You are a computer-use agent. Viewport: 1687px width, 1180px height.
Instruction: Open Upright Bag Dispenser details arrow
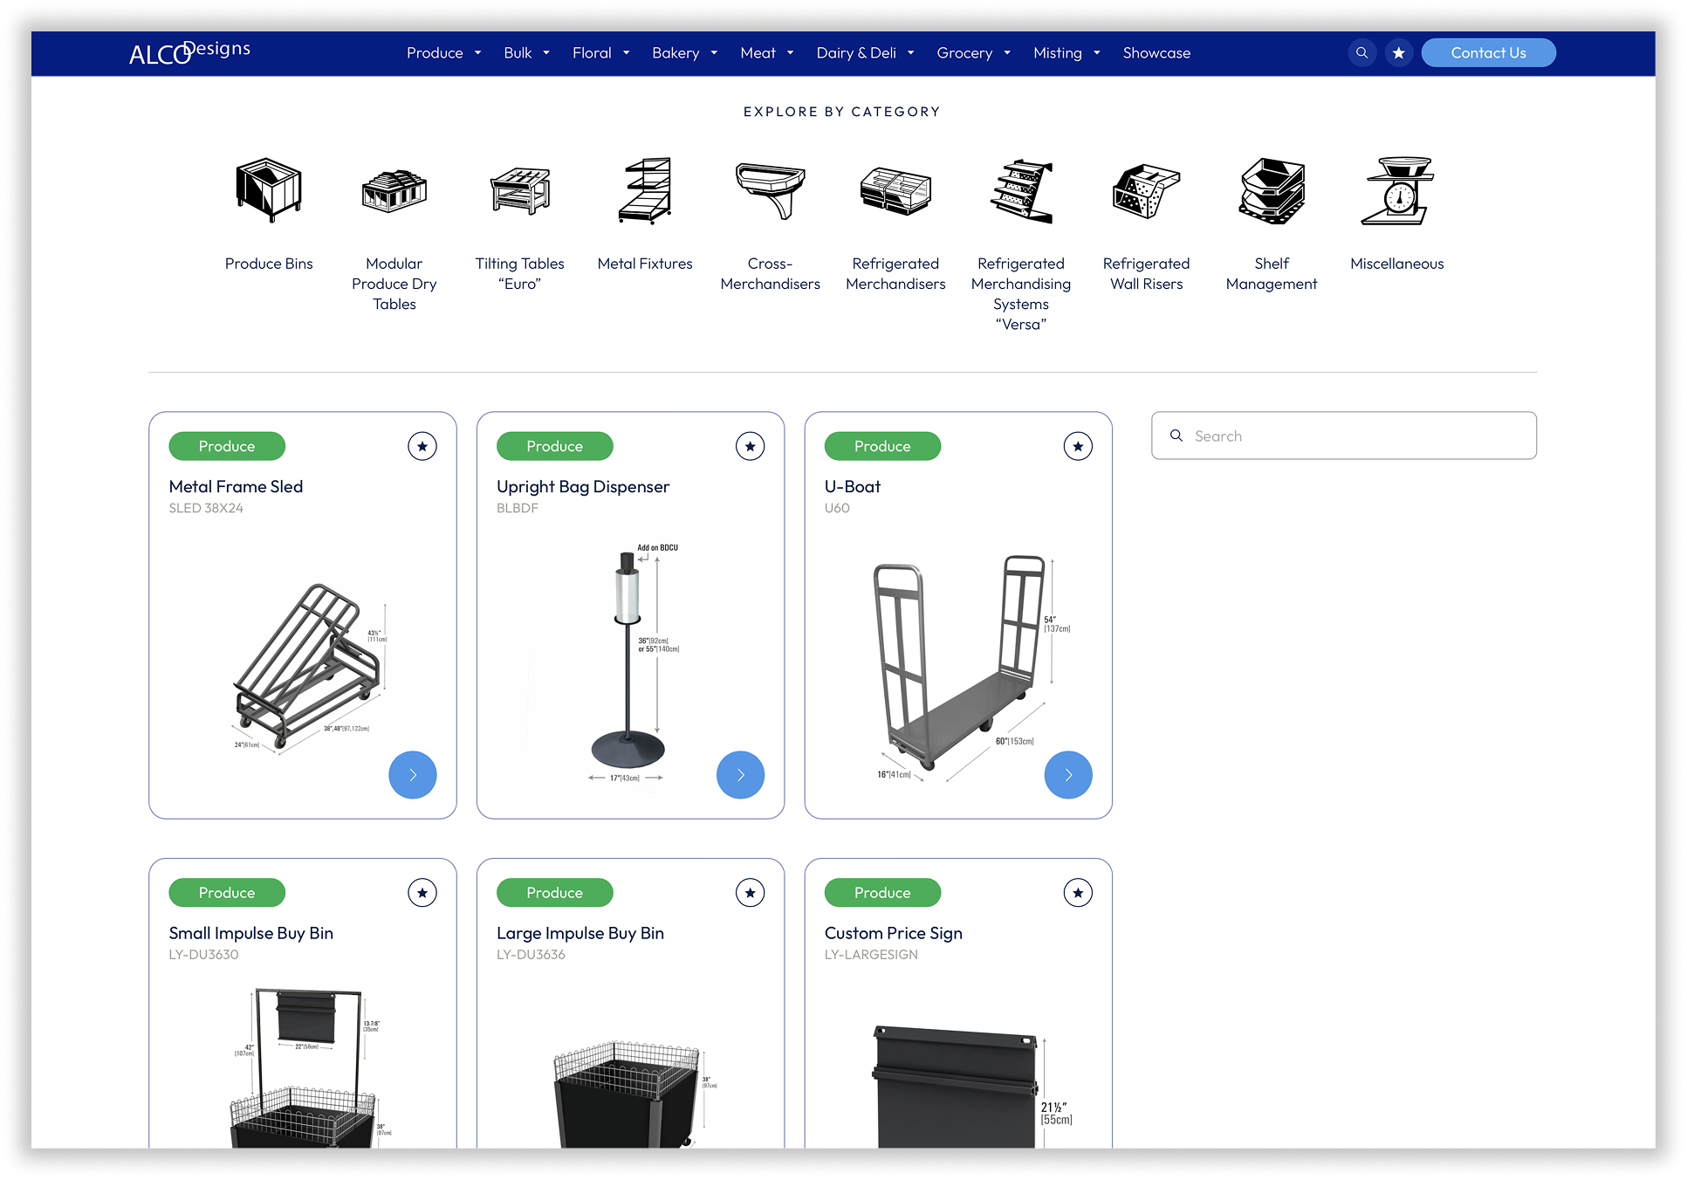pyautogui.click(x=741, y=775)
